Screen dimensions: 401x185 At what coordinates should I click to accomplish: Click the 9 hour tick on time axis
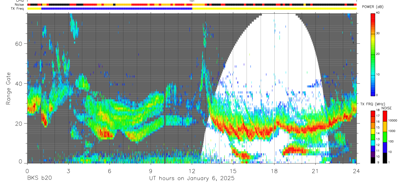click(x=151, y=171)
